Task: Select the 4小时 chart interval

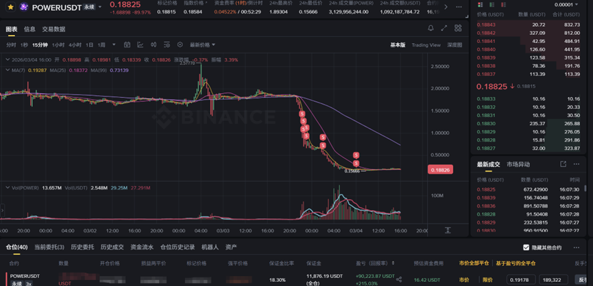Action: [x=75, y=45]
